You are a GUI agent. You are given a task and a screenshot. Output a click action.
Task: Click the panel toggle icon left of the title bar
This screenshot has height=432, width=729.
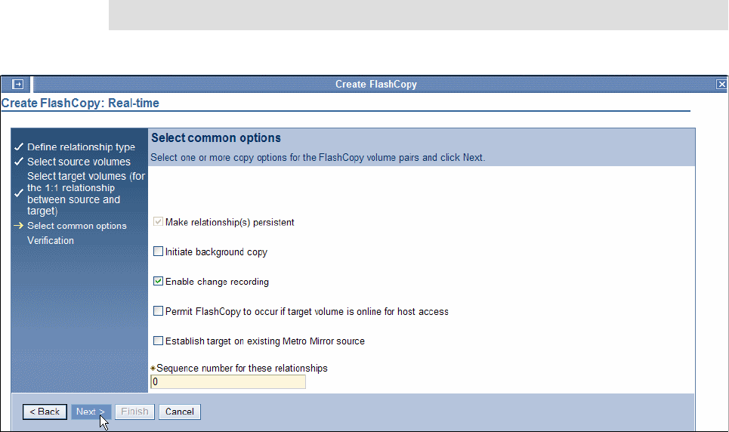(x=19, y=85)
